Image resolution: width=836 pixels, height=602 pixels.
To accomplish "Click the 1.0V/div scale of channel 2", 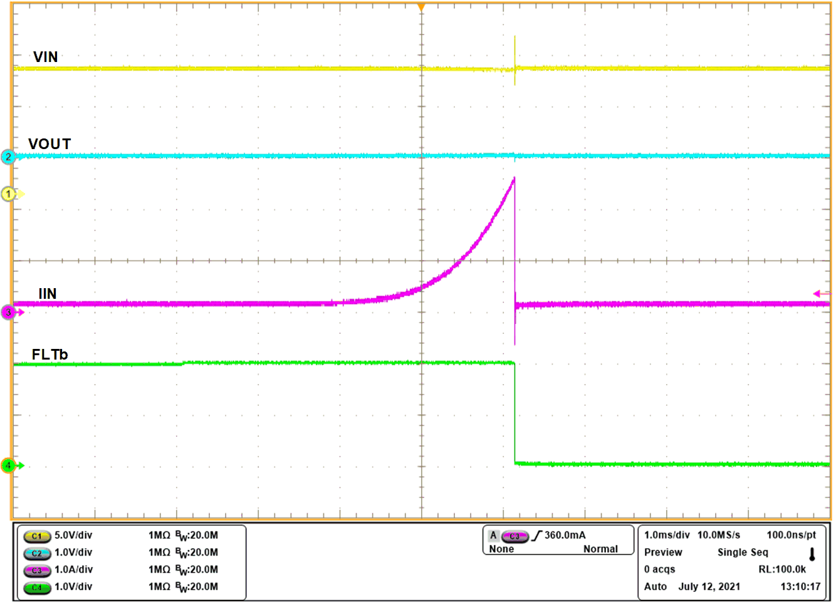I will 73,553.
